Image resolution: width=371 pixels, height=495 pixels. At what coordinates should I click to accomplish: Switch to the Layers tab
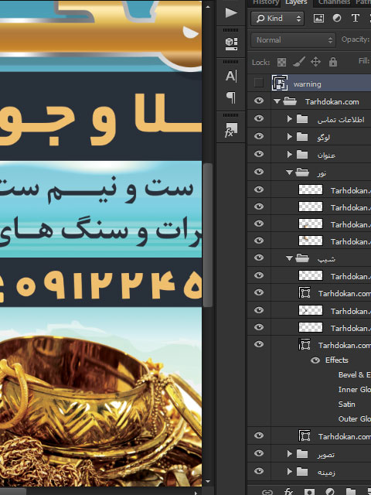pyautogui.click(x=296, y=2)
